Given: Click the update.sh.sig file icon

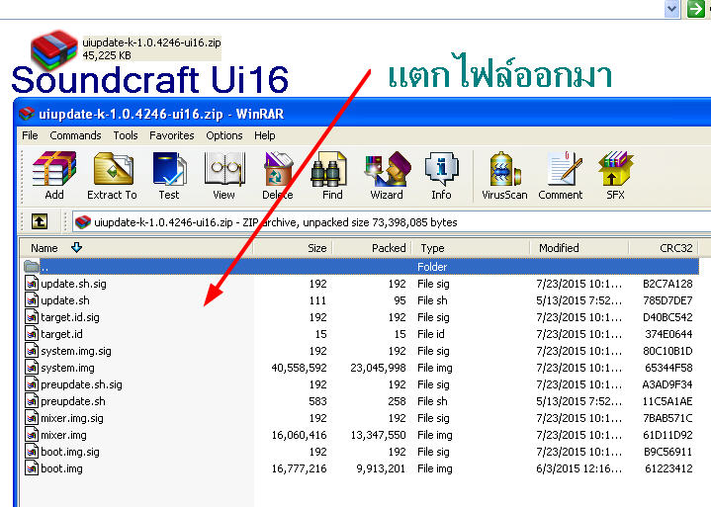Looking at the screenshot, I should click(32, 284).
